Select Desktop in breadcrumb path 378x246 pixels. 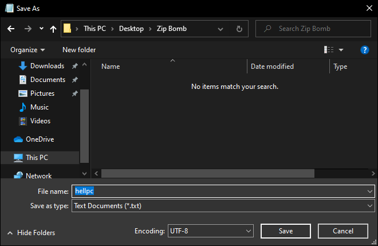[x=131, y=29]
